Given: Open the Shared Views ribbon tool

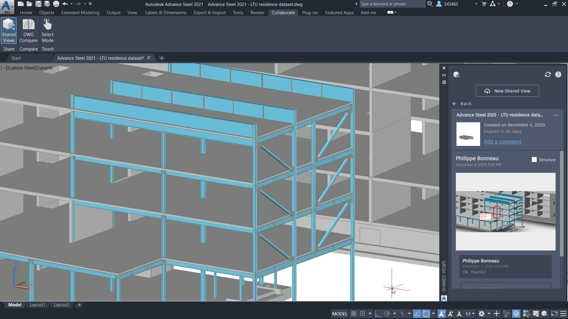Looking at the screenshot, I should pos(9,30).
